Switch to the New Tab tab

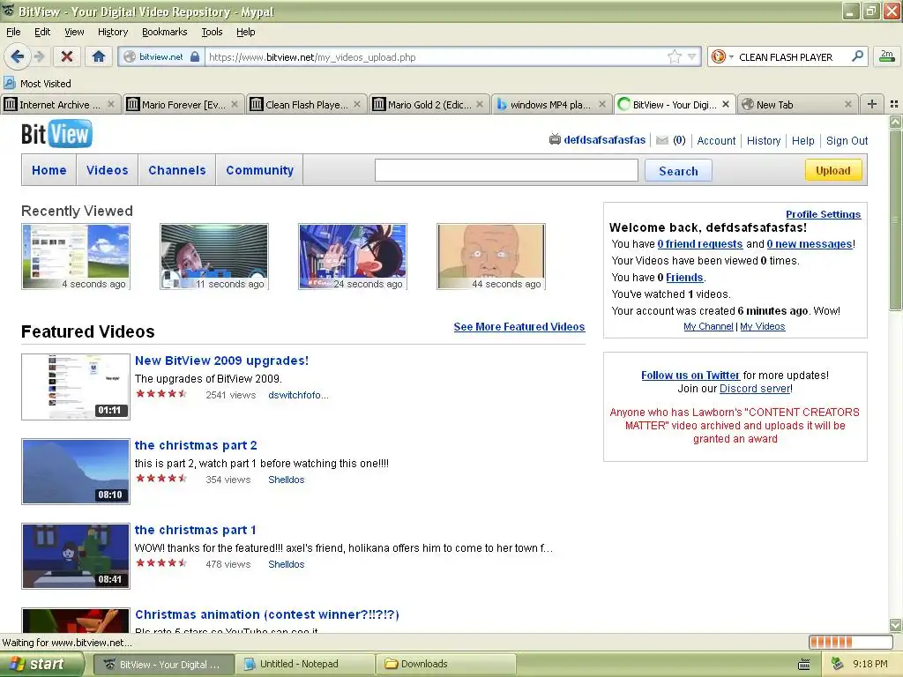797,105
